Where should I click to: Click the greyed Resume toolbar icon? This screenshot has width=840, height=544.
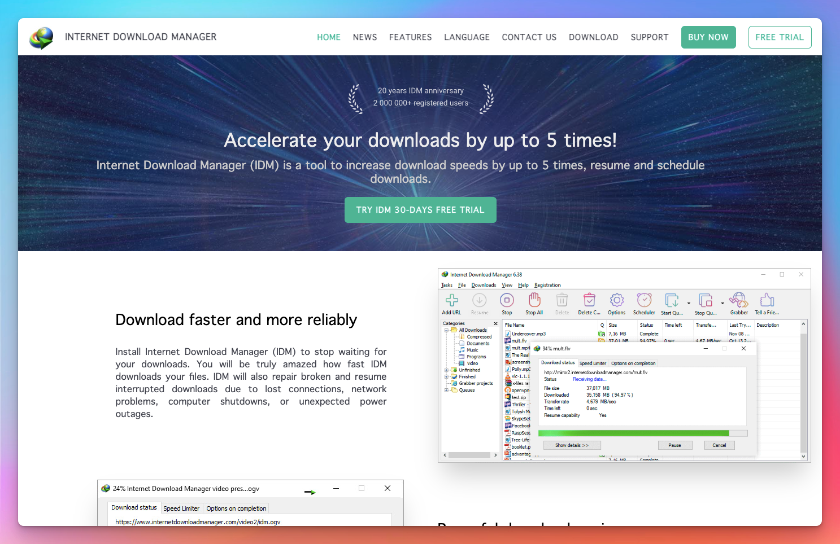coord(480,300)
